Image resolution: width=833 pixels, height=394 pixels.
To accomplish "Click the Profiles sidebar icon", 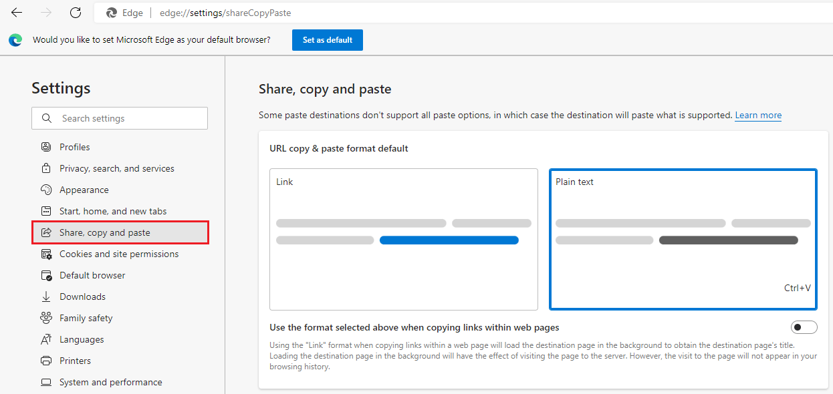I will click(46, 147).
